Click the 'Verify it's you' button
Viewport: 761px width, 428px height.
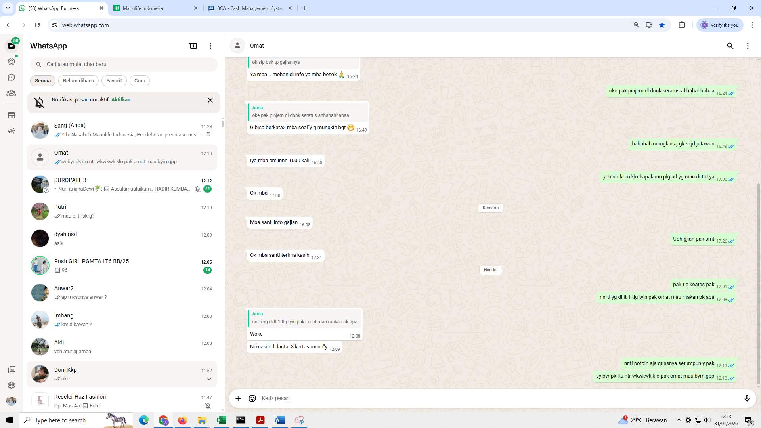[719, 25]
